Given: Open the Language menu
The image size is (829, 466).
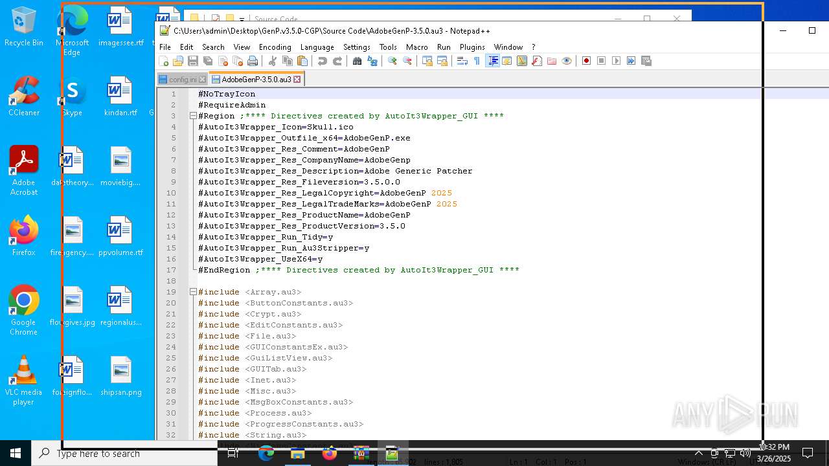Looking at the screenshot, I should pyautogui.click(x=317, y=47).
